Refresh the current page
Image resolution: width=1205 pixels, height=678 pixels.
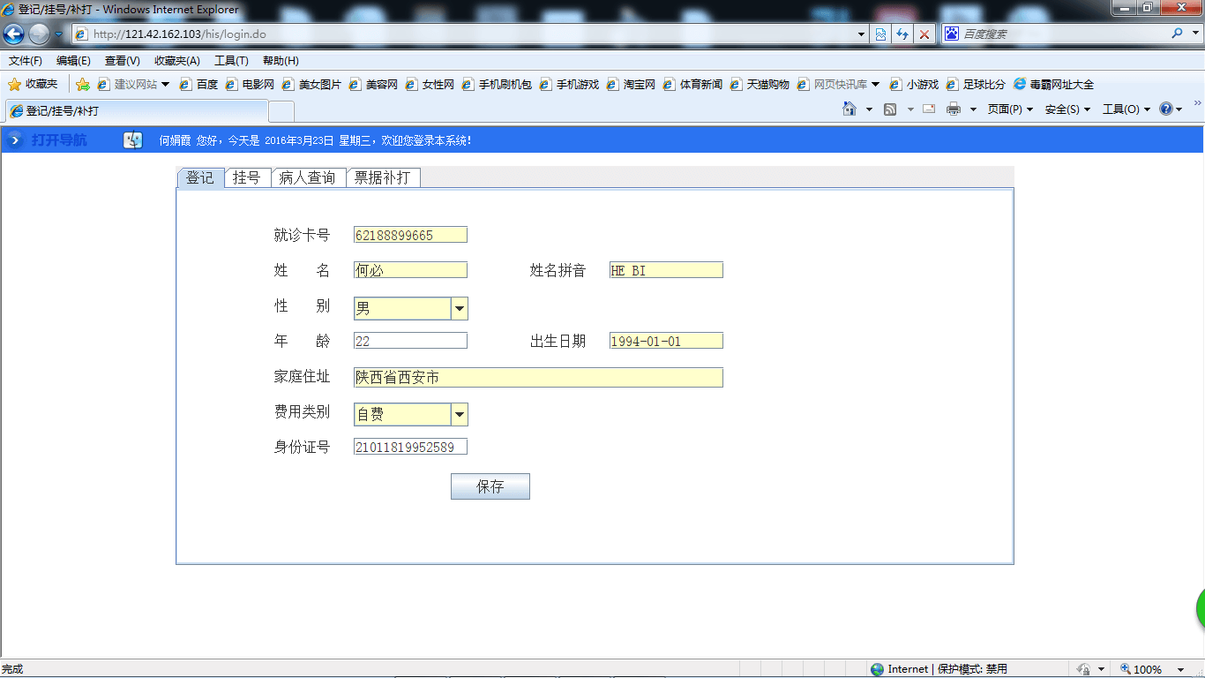(902, 34)
